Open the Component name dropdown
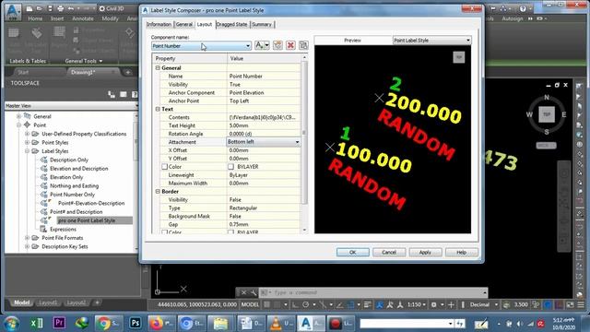This screenshot has width=590, height=332. click(248, 46)
